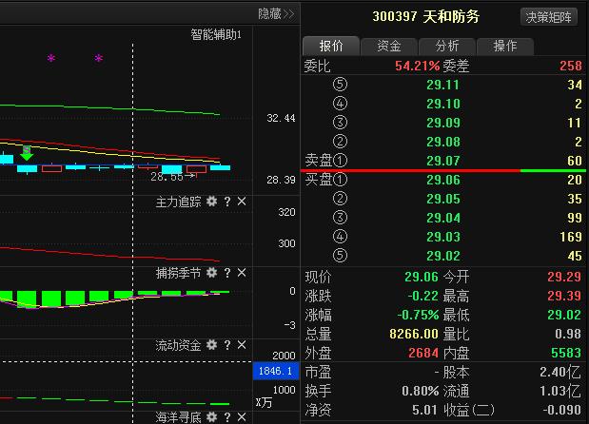Click the 智能辅助1 label
Image resolution: width=589 pixels, height=424 pixels.
point(216,34)
